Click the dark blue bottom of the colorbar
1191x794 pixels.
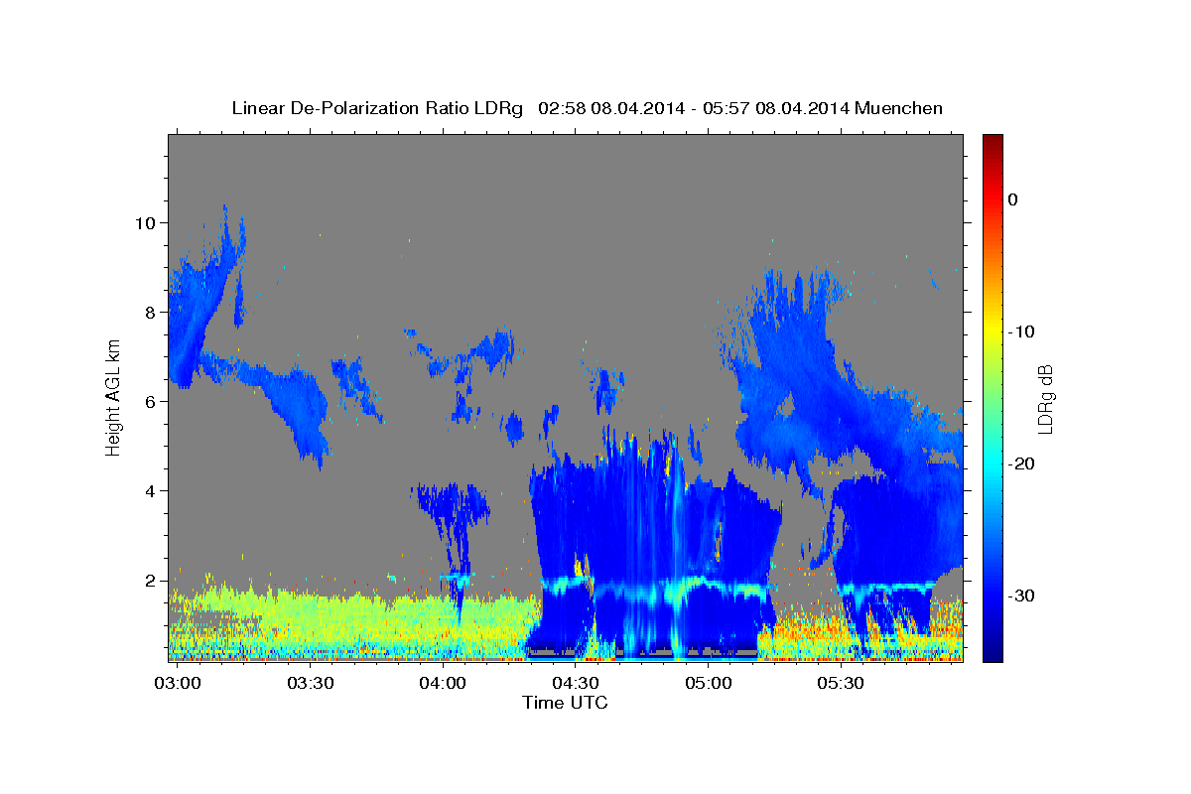[x=992, y=650]
